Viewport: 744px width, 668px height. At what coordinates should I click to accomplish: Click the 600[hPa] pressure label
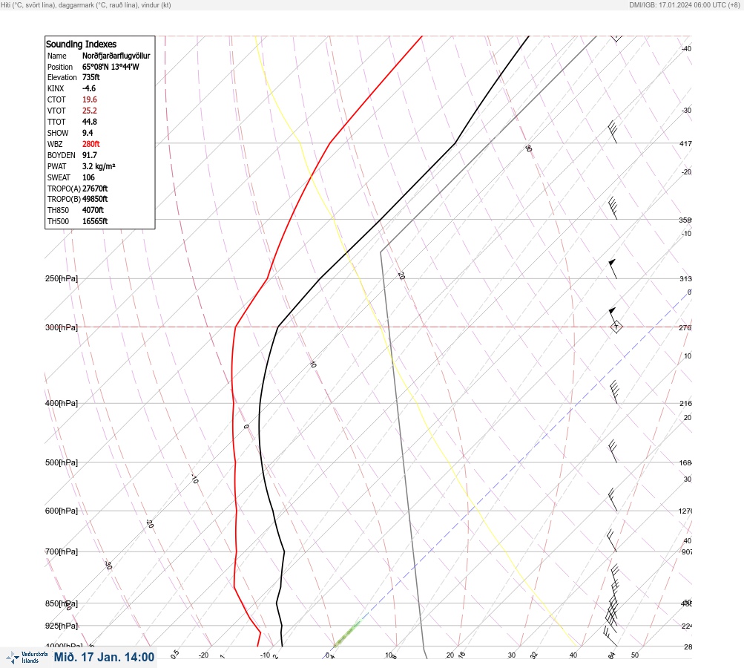click(x=62, y=511)
